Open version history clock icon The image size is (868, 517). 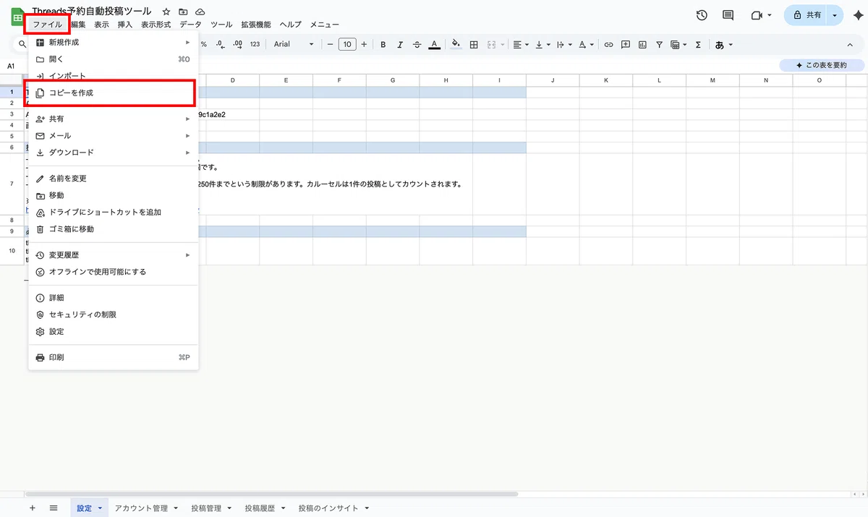[x=702, y=15]
